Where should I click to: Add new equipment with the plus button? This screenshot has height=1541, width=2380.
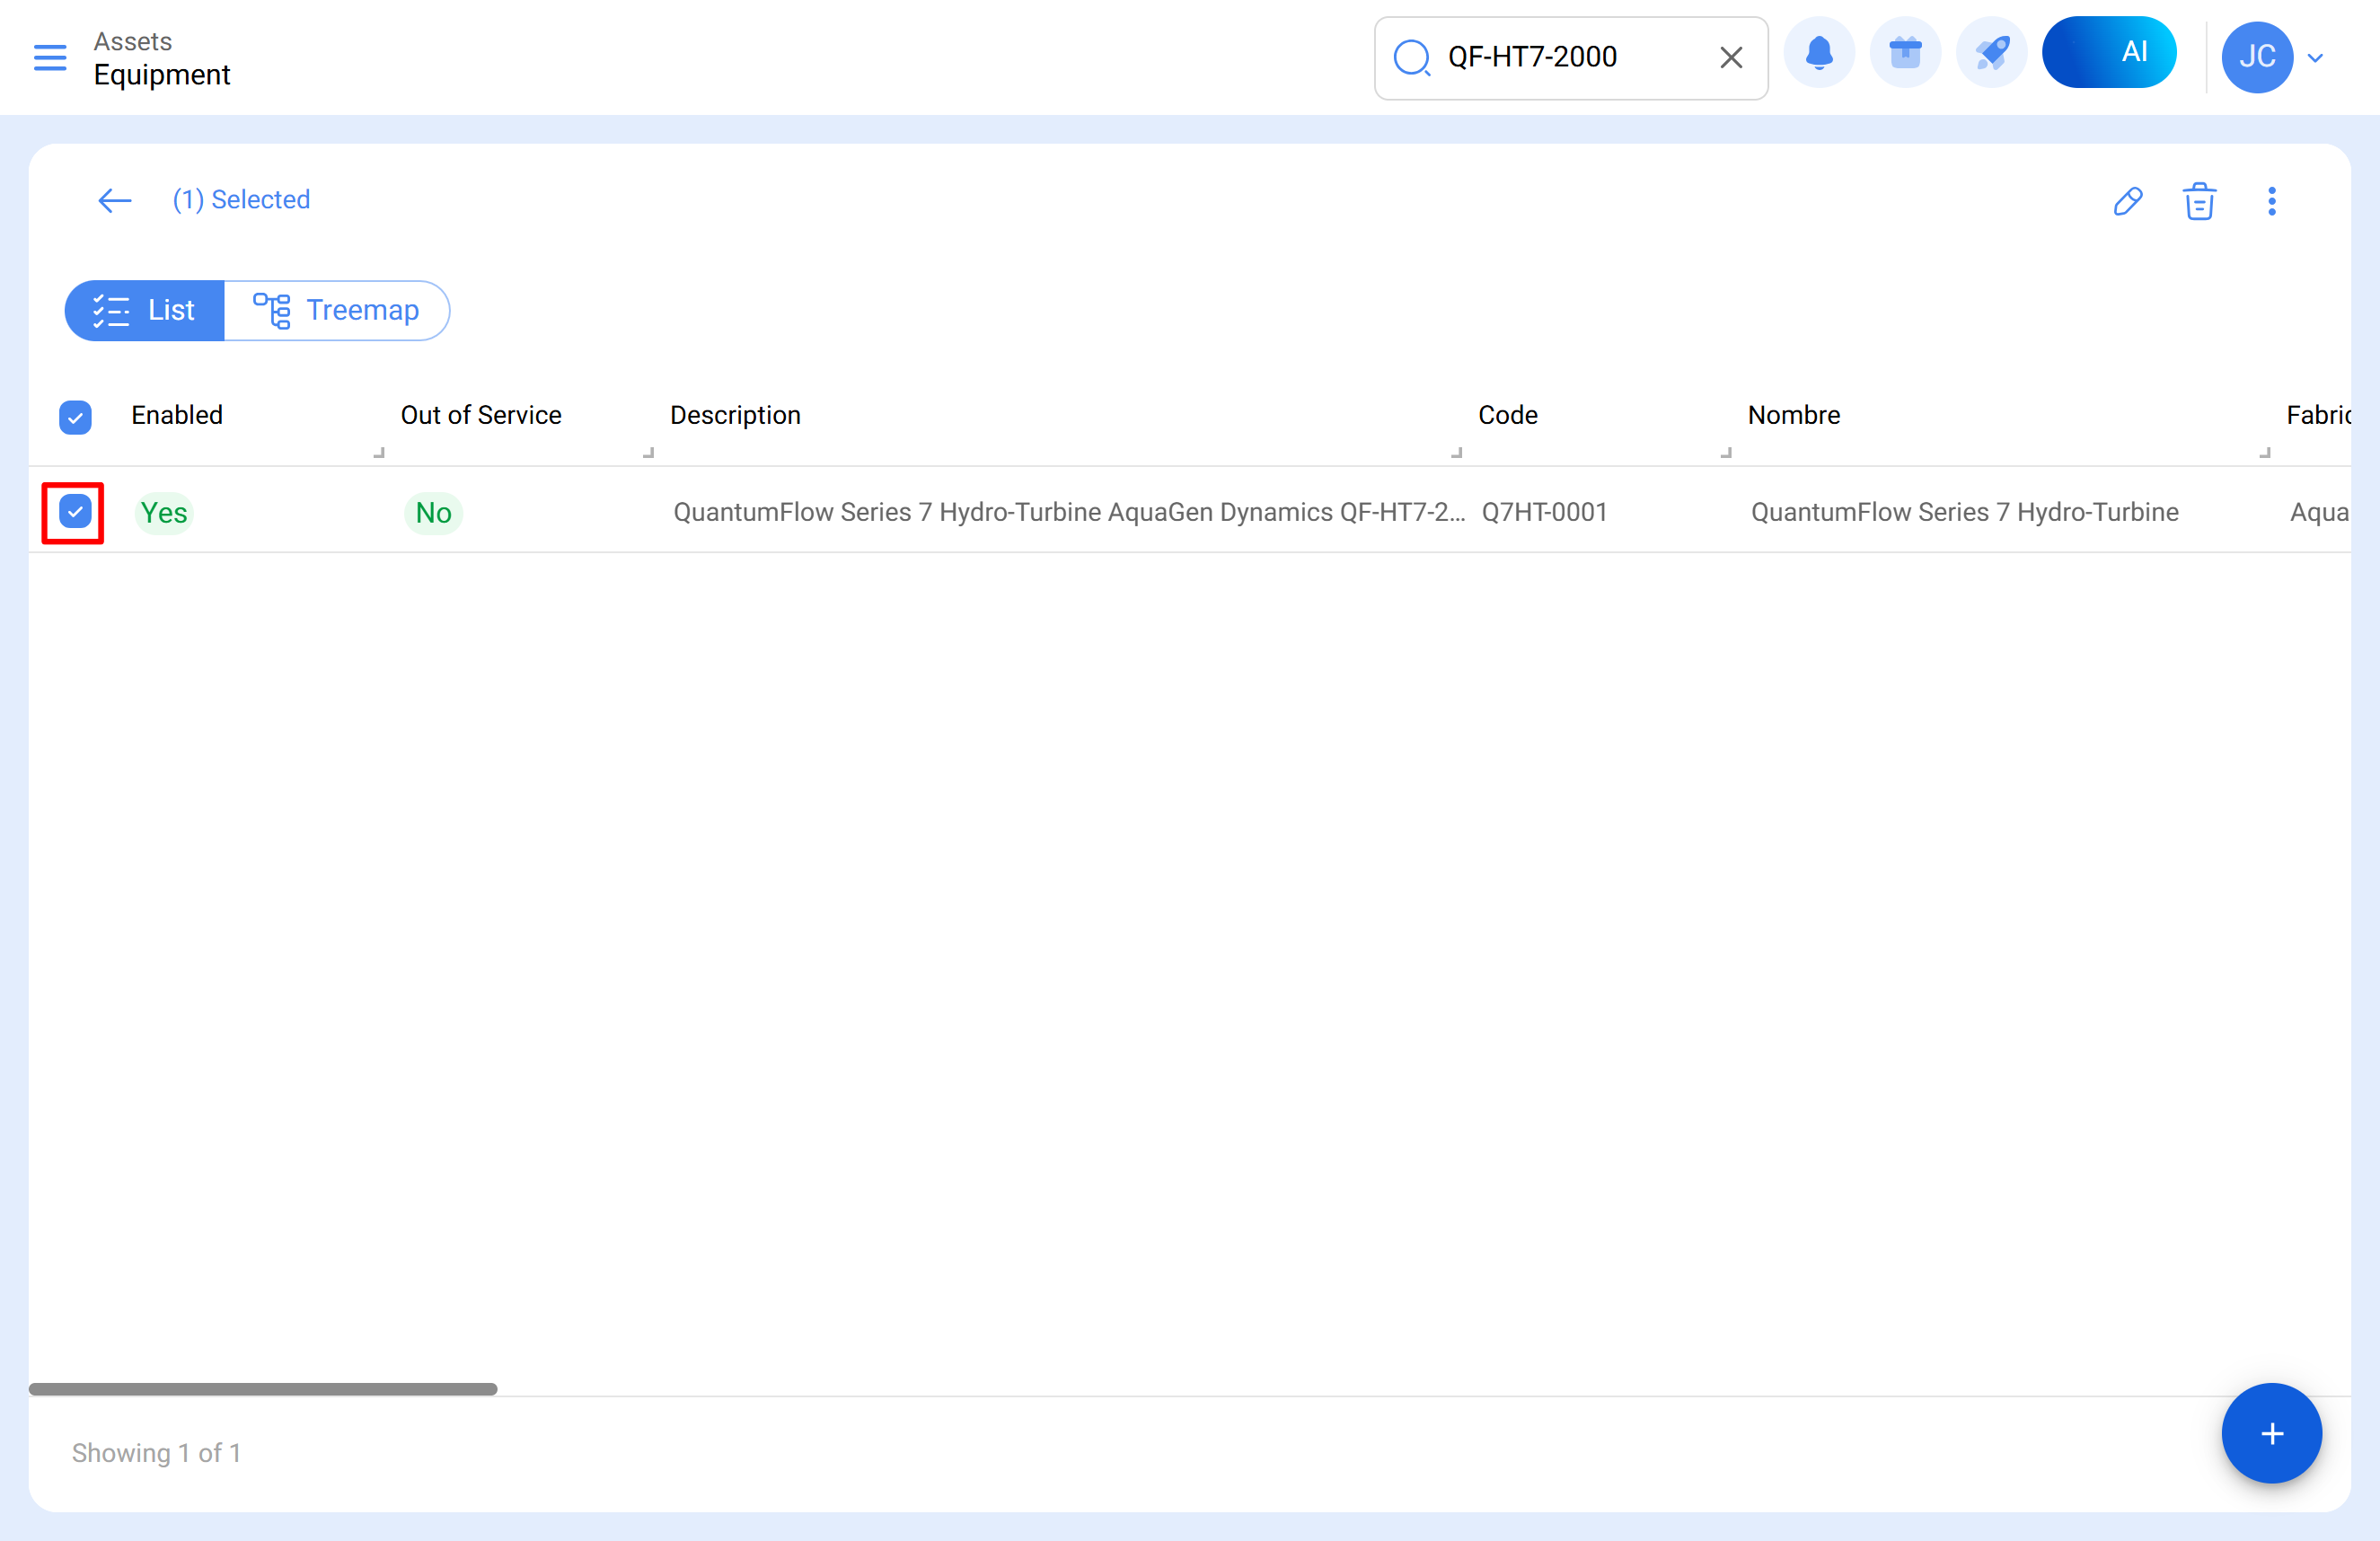point(2271,1434)
